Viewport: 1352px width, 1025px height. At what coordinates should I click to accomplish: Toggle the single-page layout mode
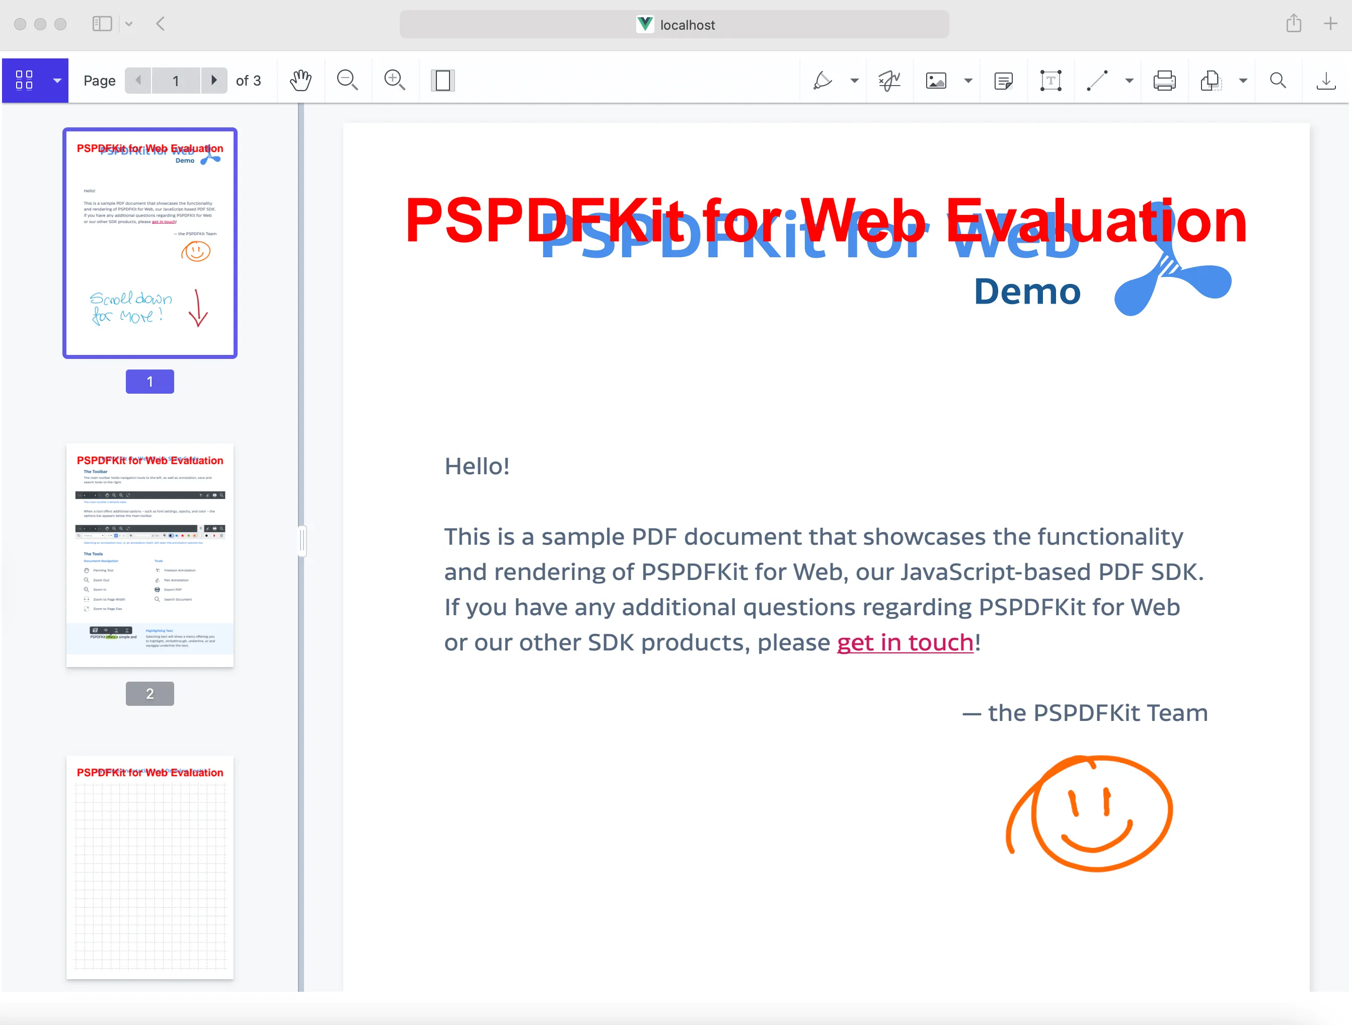coord(442,80)
